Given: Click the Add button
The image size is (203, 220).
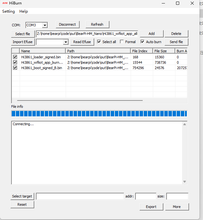Looking at the screenshot, I should (x=152, y=34).
